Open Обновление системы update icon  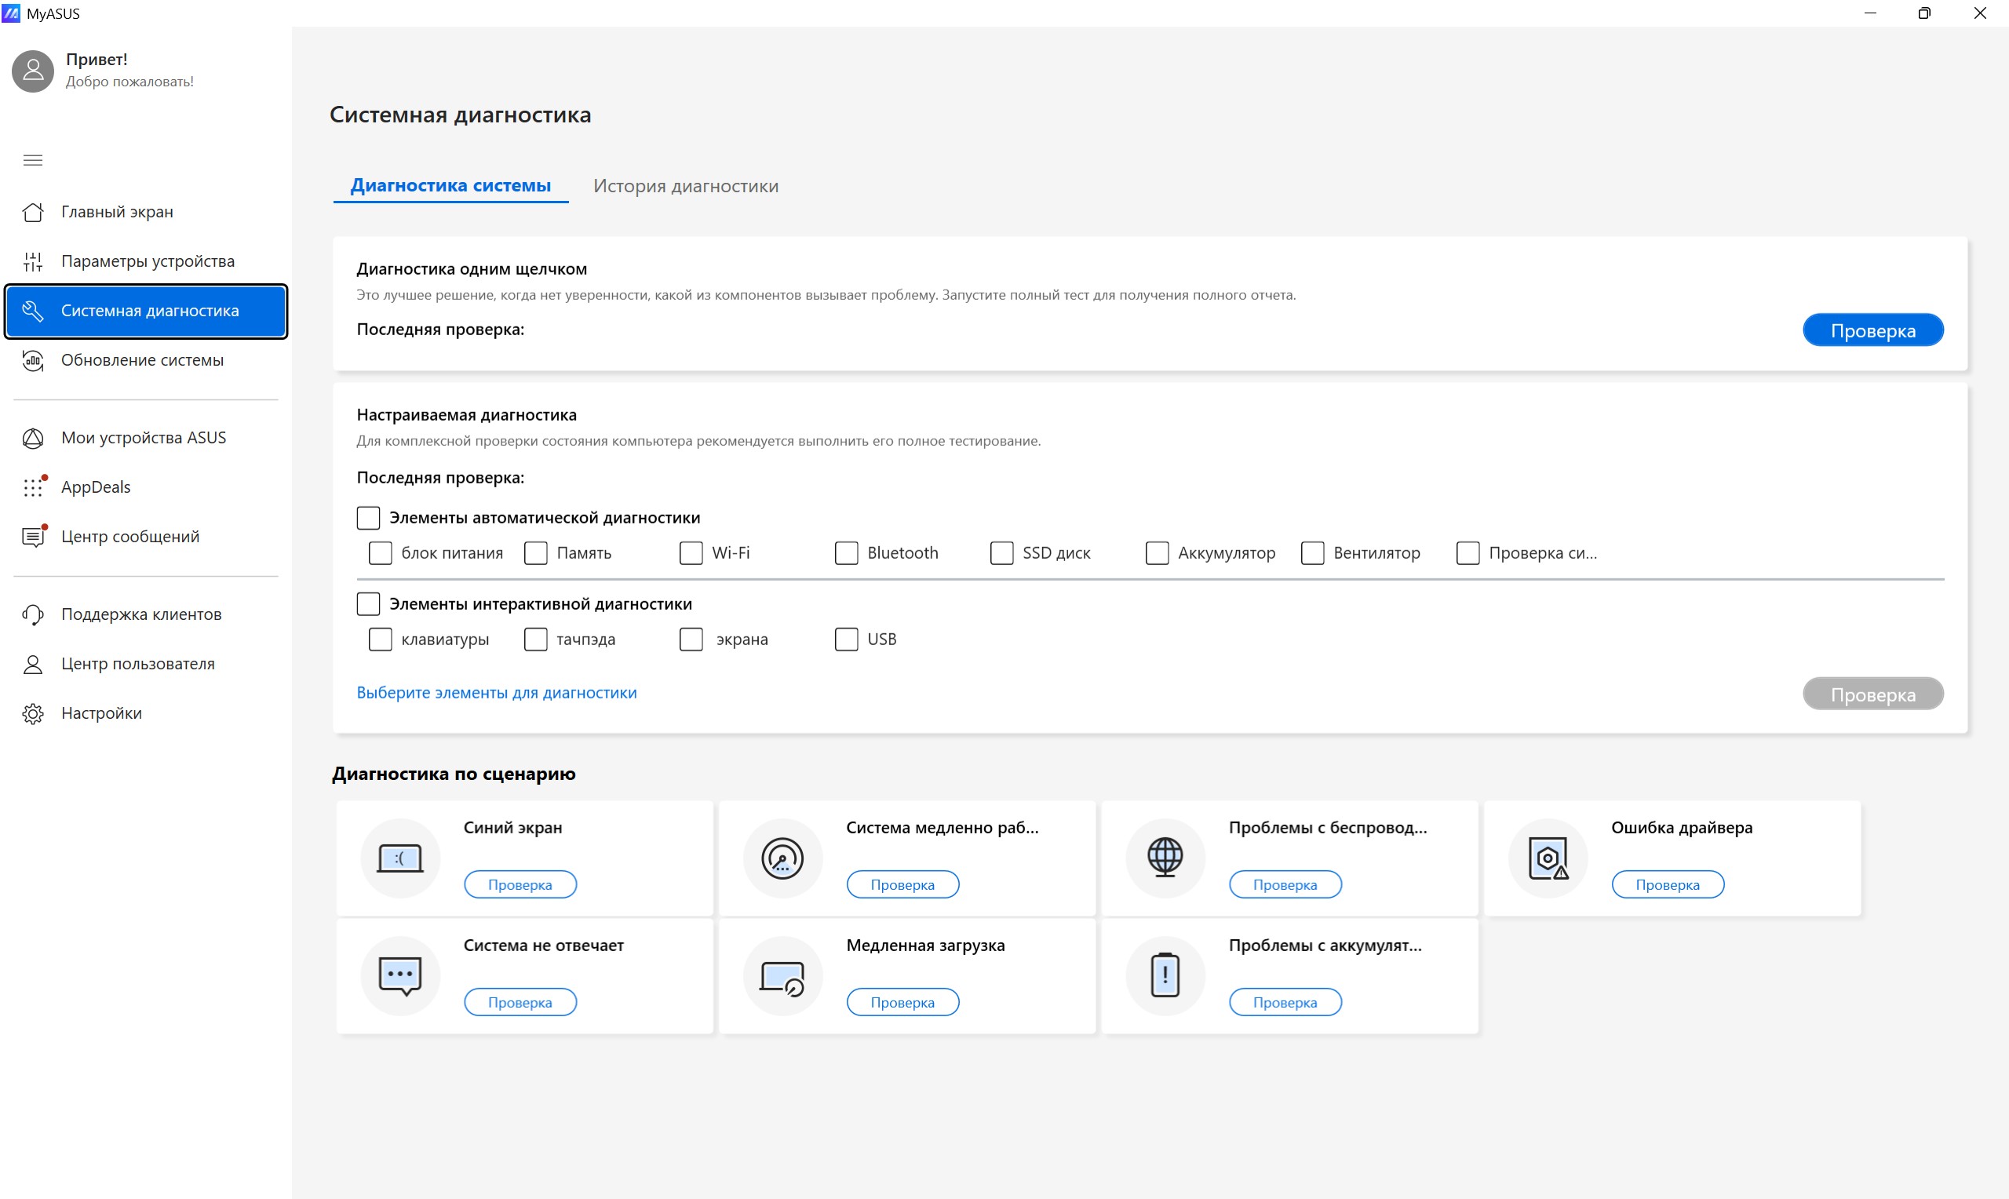tap(33, 360)
